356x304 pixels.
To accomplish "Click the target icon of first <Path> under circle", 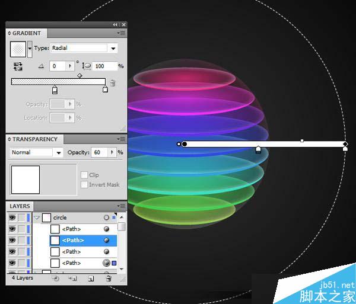I will (x=106, y=229).
